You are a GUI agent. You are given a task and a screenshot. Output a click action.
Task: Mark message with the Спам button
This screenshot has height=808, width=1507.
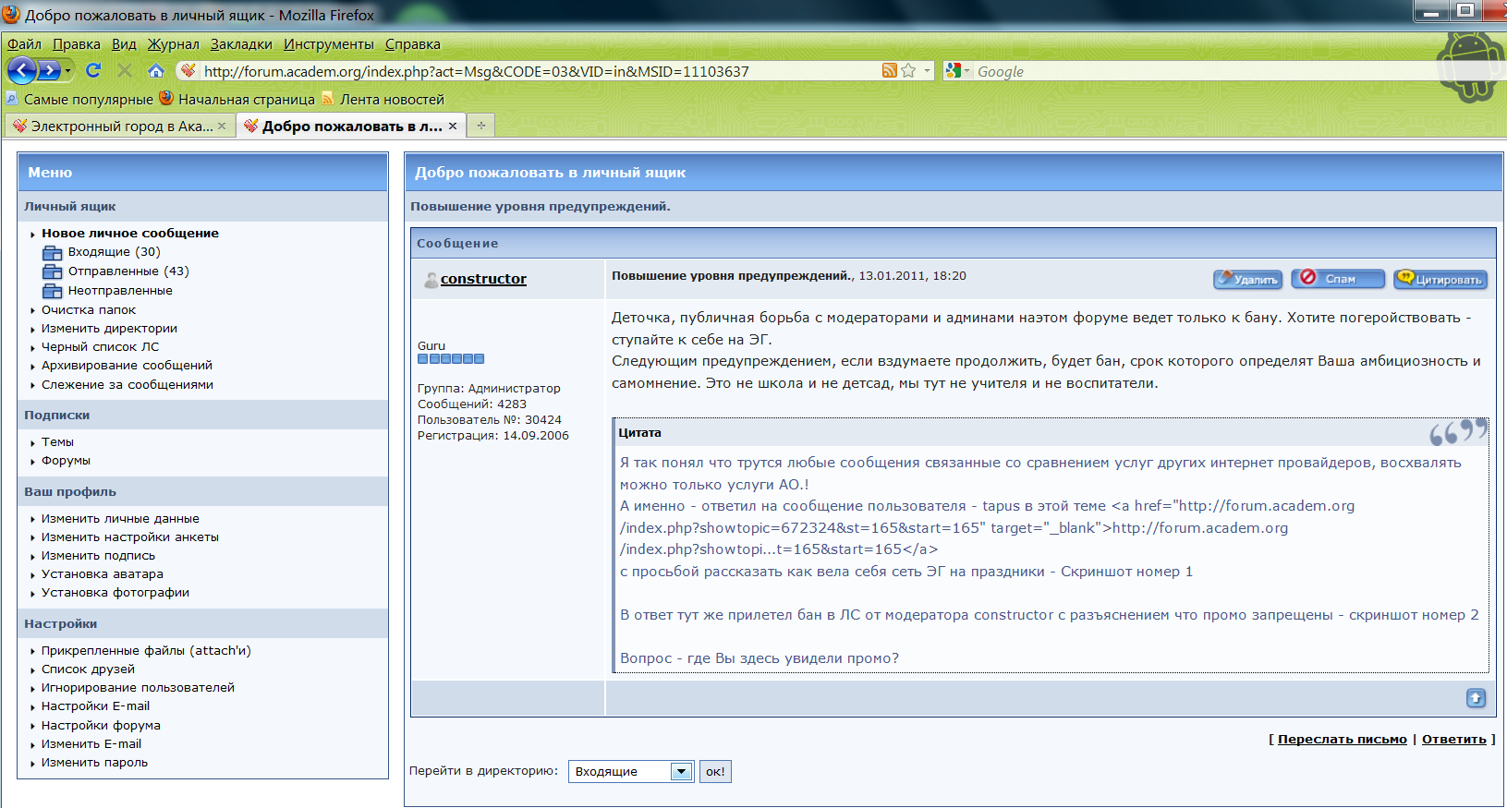(x=1338, y=279)
